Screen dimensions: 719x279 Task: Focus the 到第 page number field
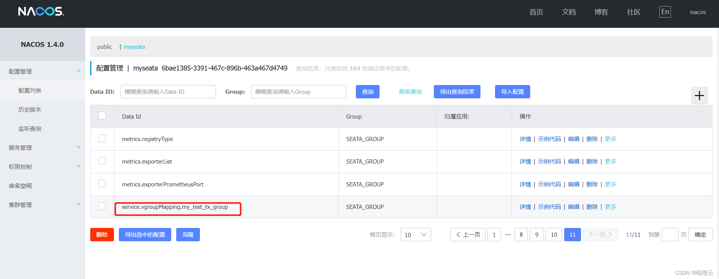click(x=670, y=235)
